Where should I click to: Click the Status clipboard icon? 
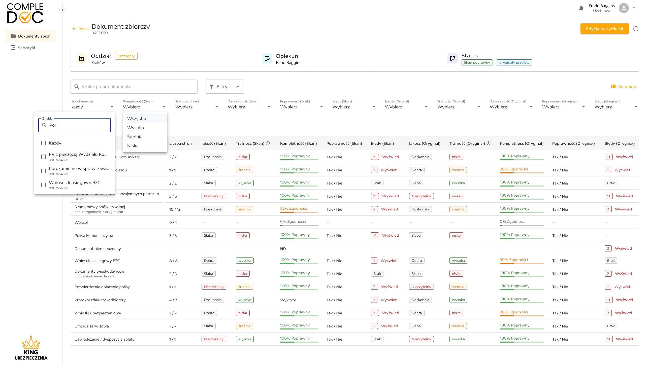[x=452, y=59]
